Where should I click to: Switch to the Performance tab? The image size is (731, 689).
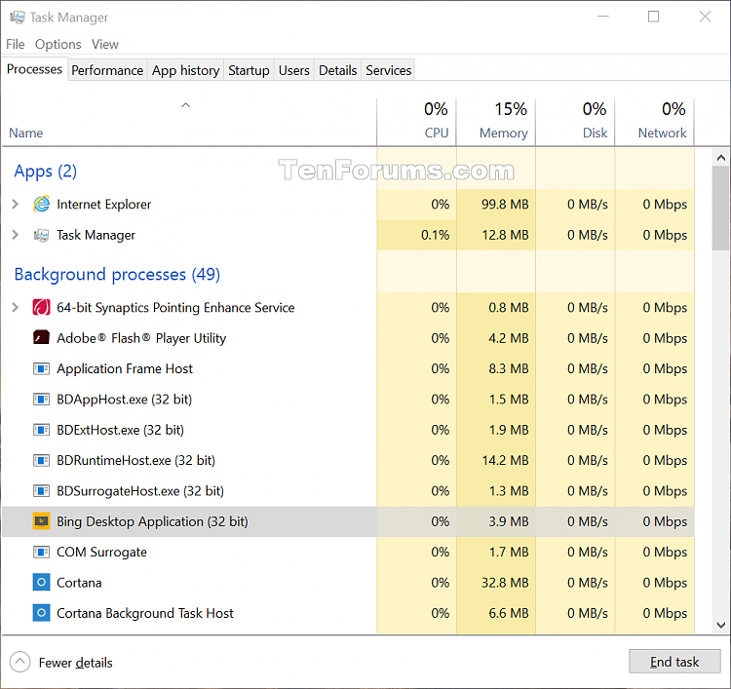[107, 70]
